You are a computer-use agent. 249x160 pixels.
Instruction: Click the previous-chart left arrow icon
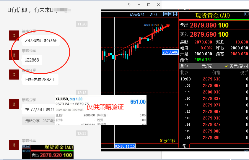[x=166, y=14]
